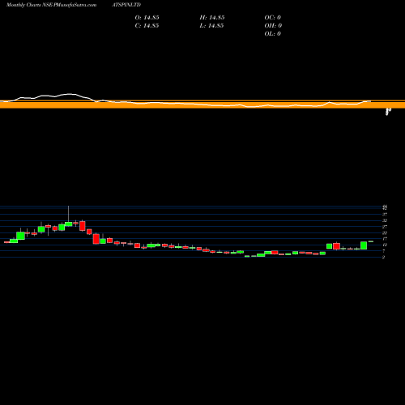Click the 12 price axis label
Viewport: 405px width, 405px height.
click(385, 245)
